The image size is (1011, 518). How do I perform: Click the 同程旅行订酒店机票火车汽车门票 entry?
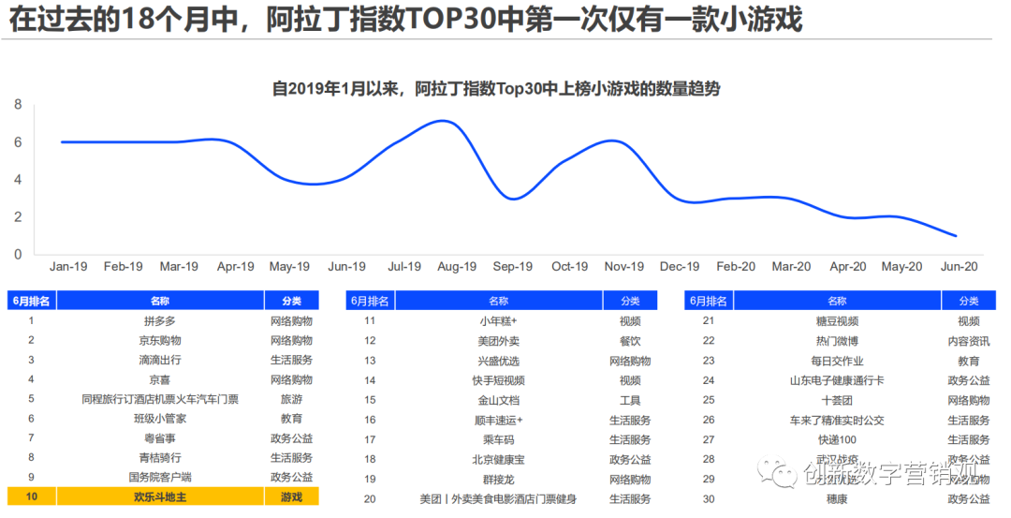(x=160, y=399)
